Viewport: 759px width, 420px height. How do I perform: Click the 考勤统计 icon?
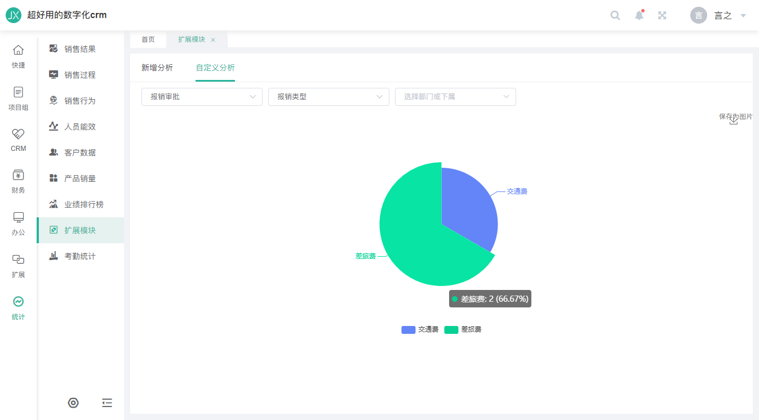coord(54,256)
